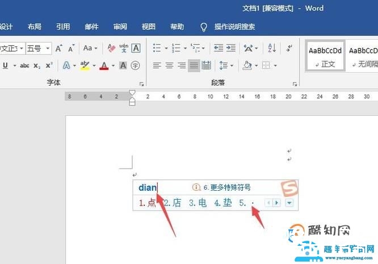Open the Asian layout tool
Screen dimensions: 378x264
pos(248,48)
